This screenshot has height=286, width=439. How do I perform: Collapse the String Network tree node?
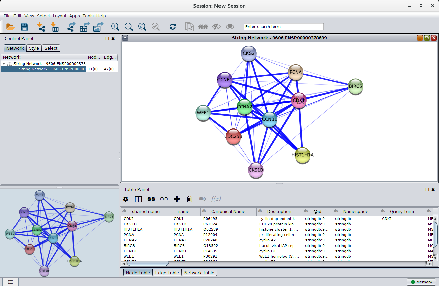(x=4, y=64)
